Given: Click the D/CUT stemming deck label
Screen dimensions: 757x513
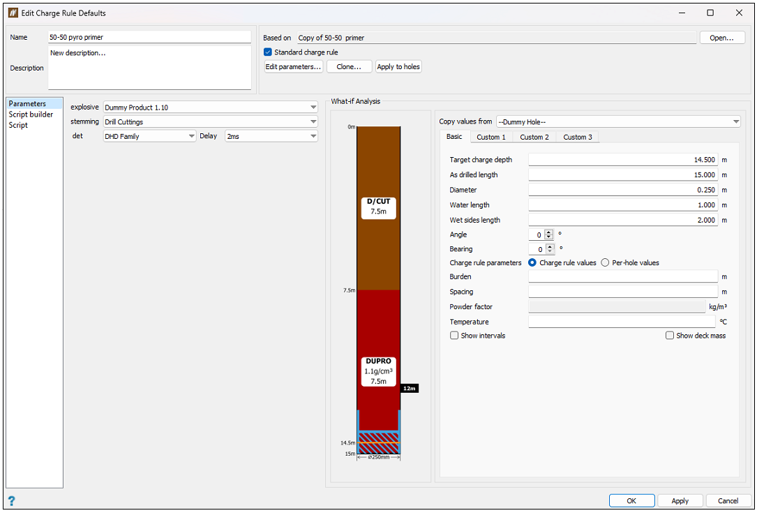Looking at the screenshot, I should pos(378,207).
